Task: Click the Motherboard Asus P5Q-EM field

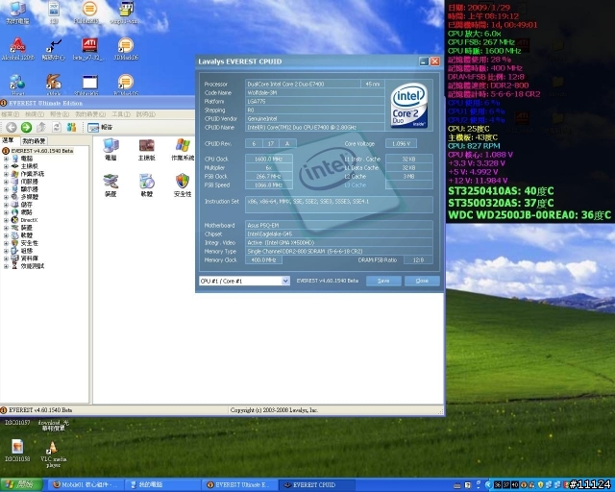Action: tap(339, 225)
